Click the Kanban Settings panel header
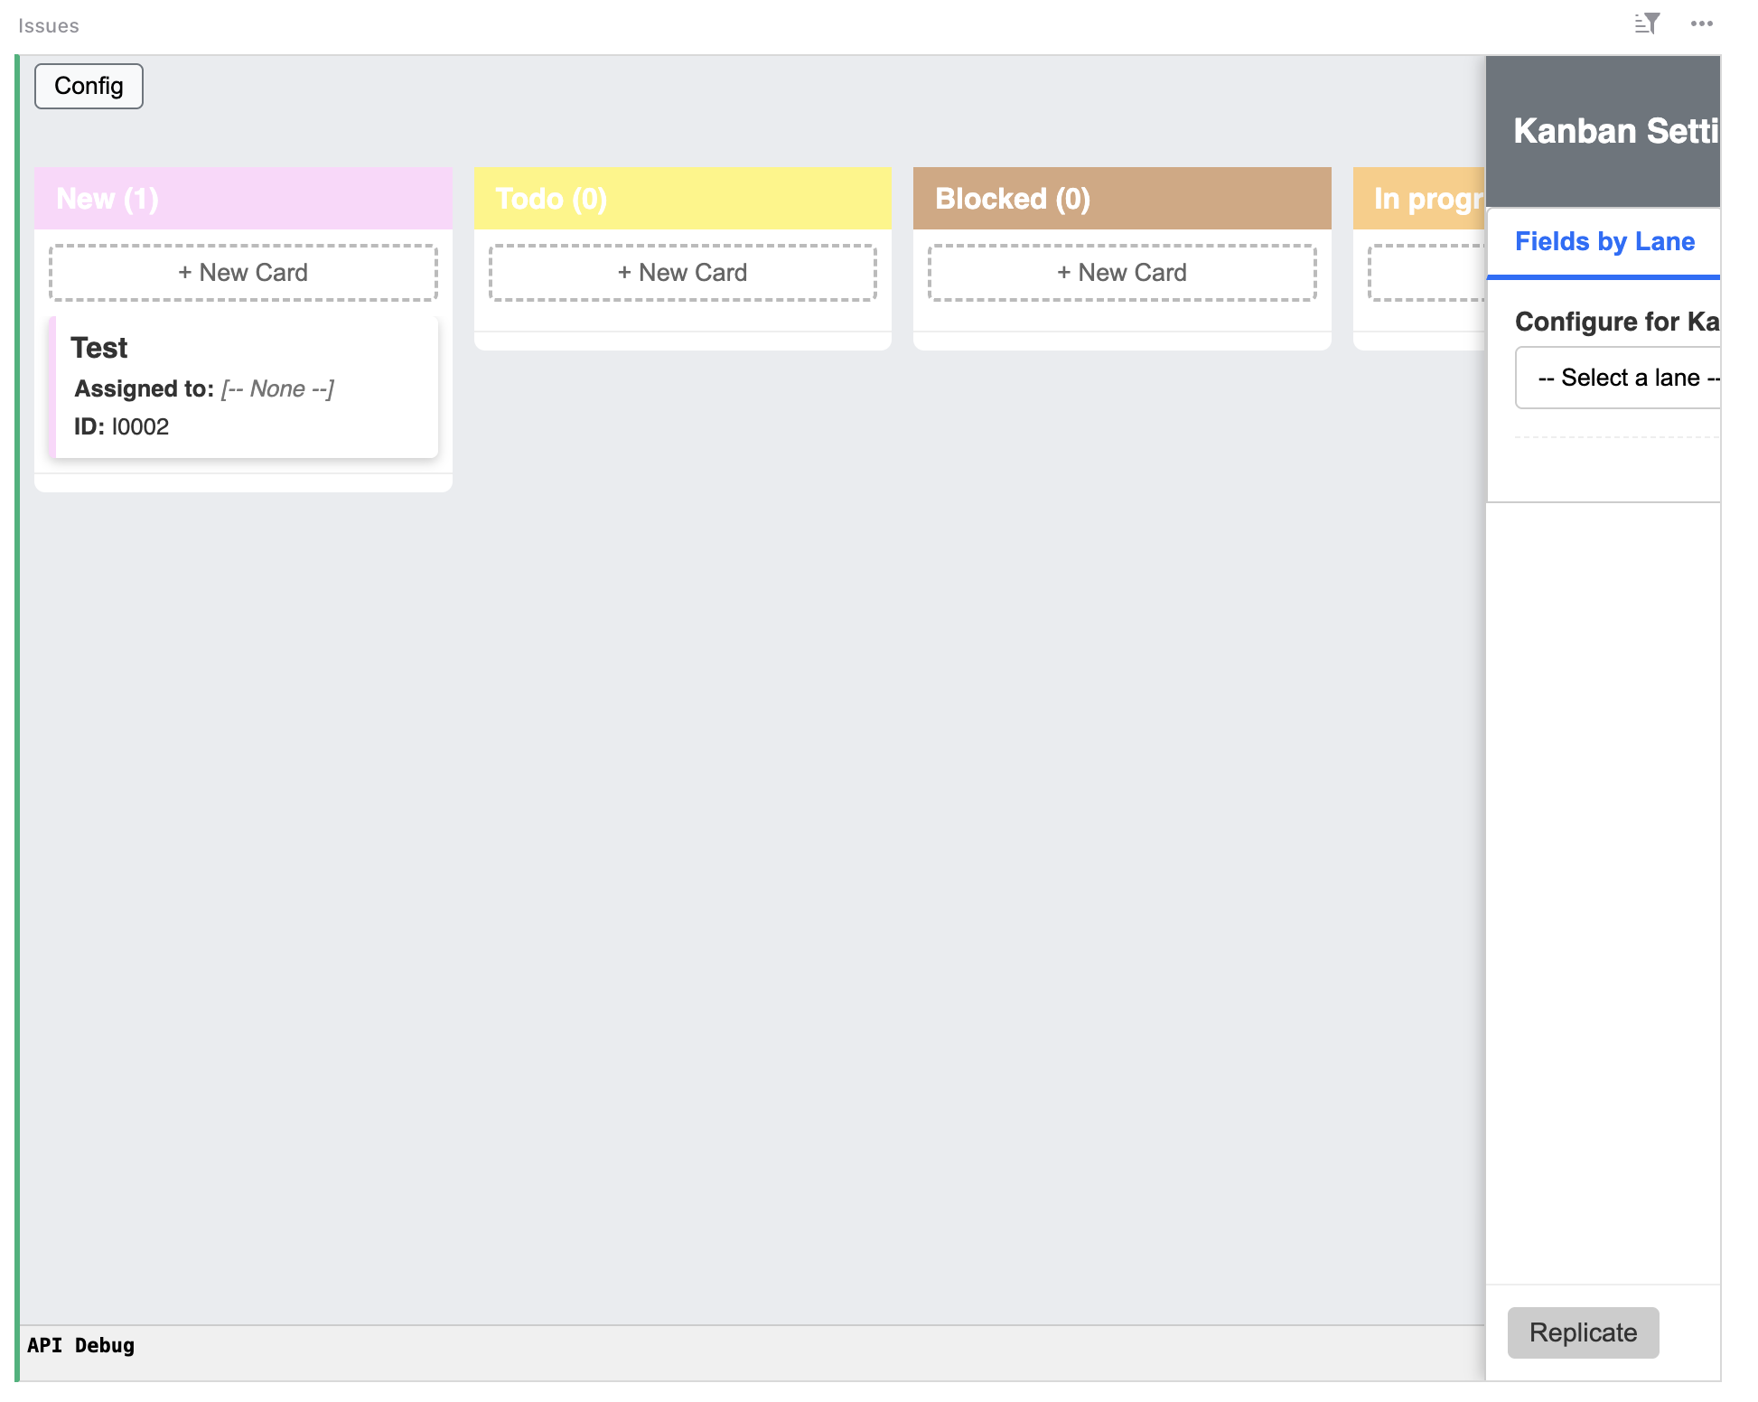1758x1402 pixels. point(1604,131)
